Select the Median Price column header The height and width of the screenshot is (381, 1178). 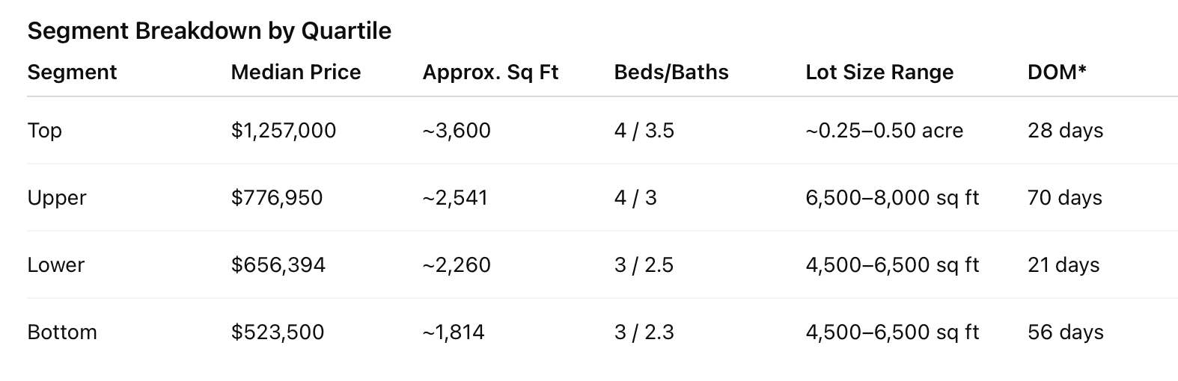point(296,72)
